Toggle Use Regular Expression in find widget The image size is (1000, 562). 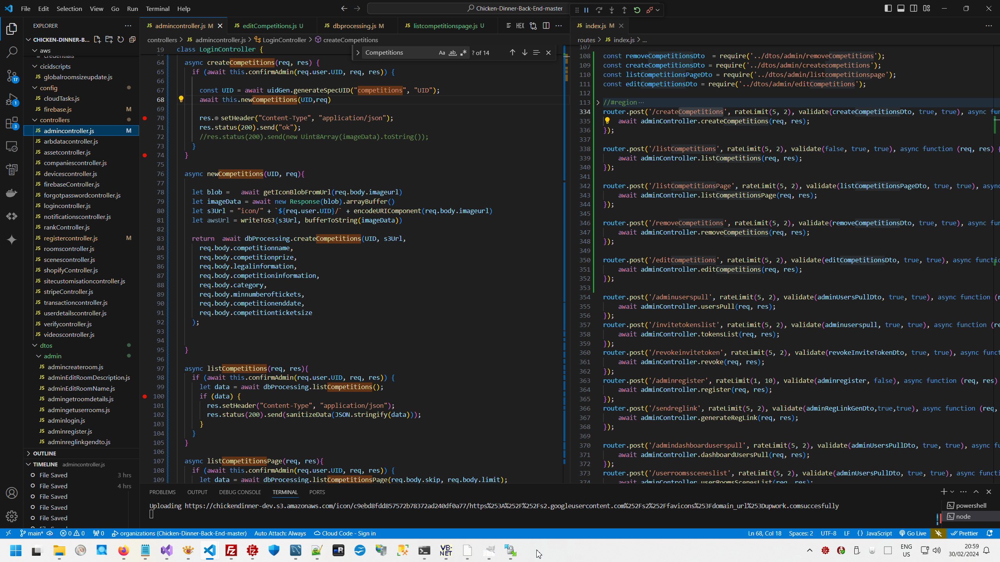pyautogui.click(x=463, y=53)
